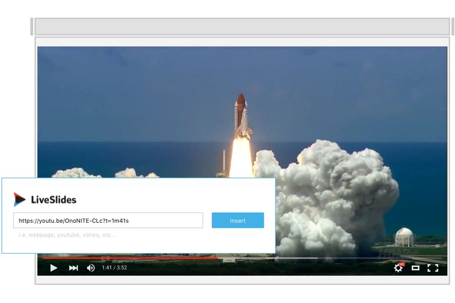Select the YouTube URL input field
The width and height of the screenshot is (455, 303).
[108, 220]
